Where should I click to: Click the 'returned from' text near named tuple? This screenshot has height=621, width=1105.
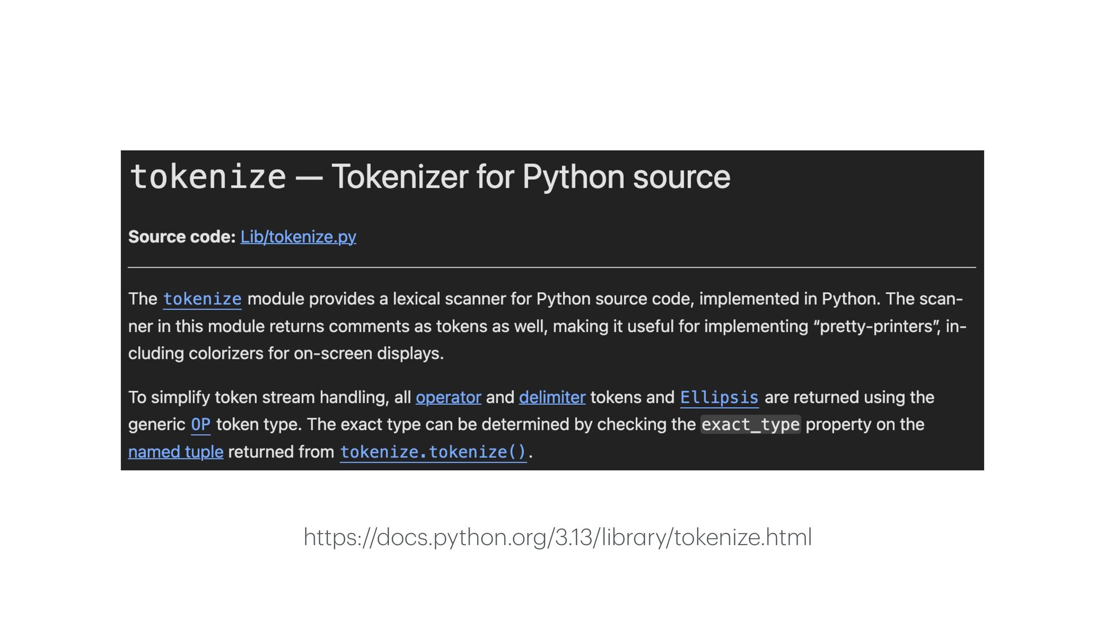(281, 452)
